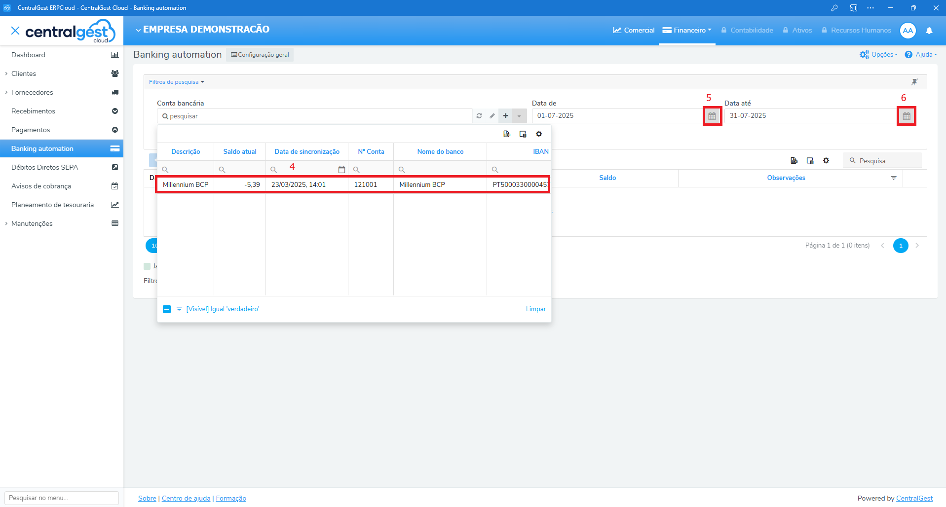Viewport: 946px width, 507px height.
Task: Click the Configuração geral button
Action: click(260, 55)
